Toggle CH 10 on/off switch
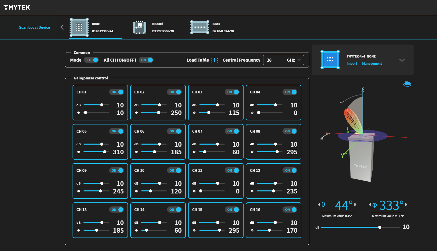Screen dimensions: 437x251 coord(174,171)
